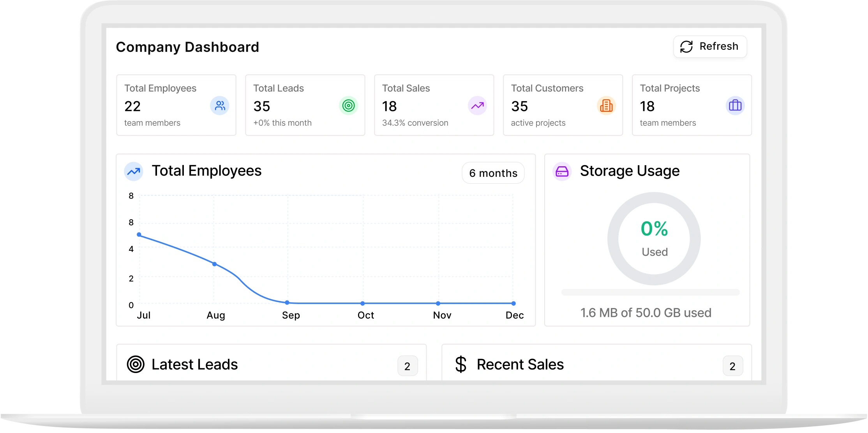Click the value 18 in Total Projects card
Image resolution: width=868 pixels, height=433 pixels.
coord(647,106)
